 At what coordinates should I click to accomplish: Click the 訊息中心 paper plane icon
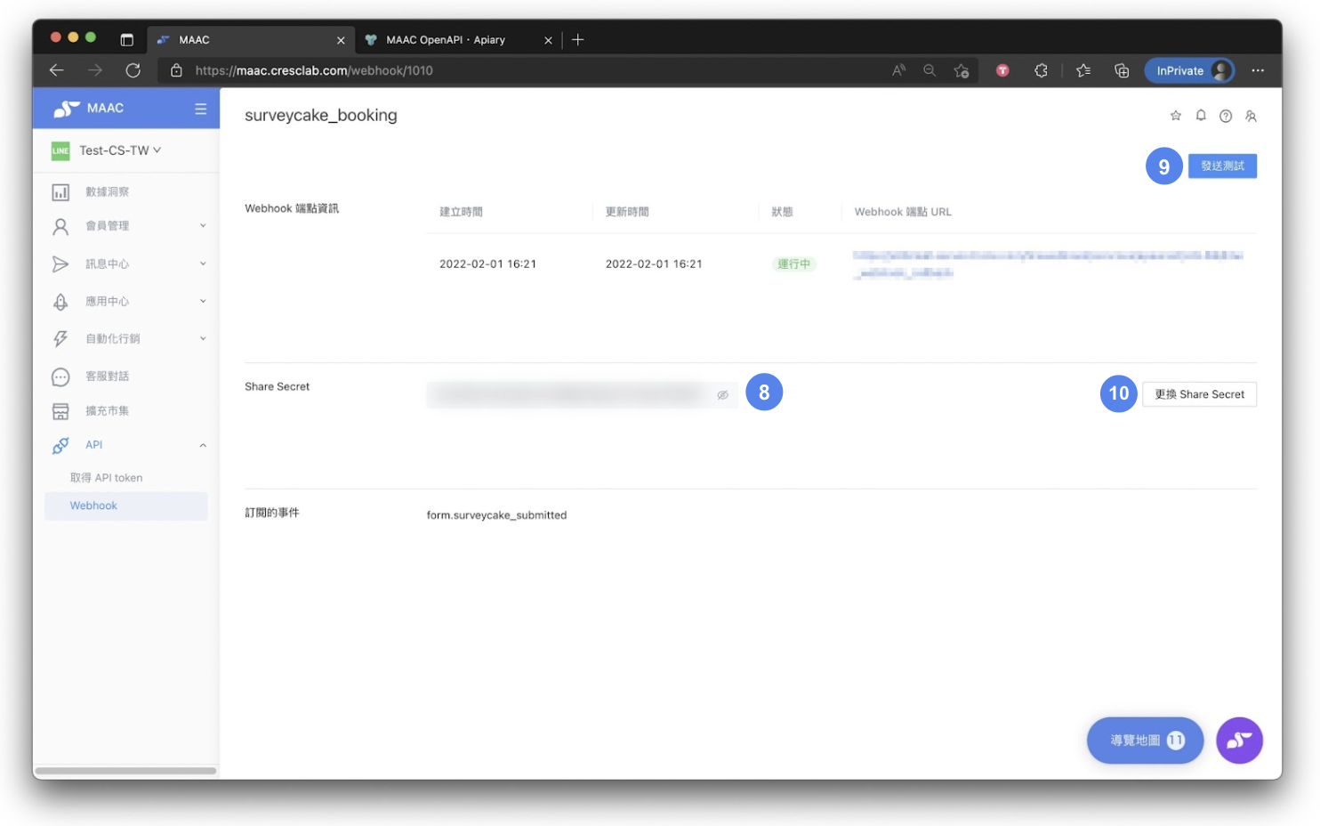point(60,264)
